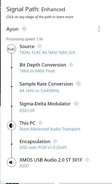This screenshot has height=184, width=112.
Task: Click the DSD128 modulator detail
Action: [x=27, y=111]
